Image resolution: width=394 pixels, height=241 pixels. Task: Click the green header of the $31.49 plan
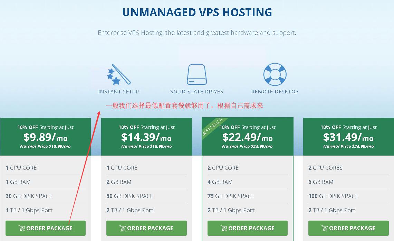click(348, 137)
